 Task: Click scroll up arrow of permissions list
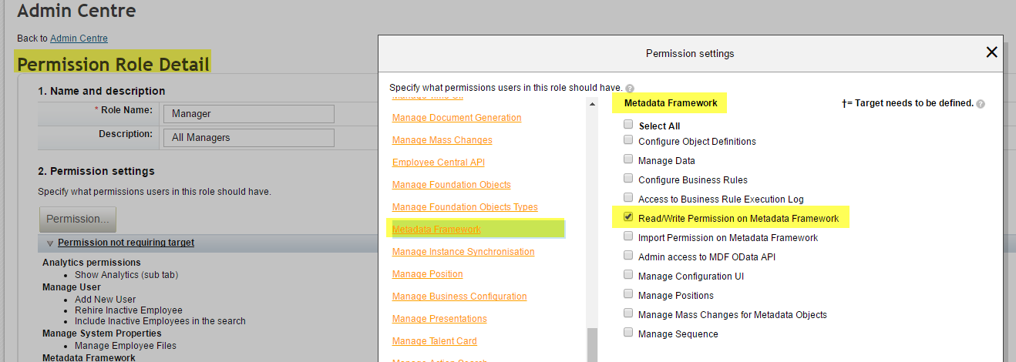[592, 104]
